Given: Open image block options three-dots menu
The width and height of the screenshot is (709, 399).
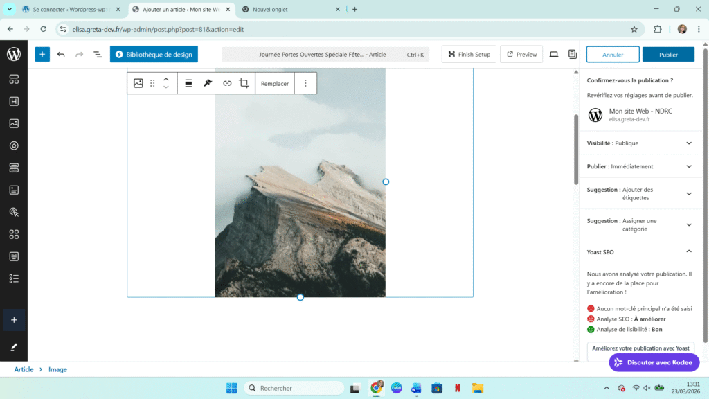Looking at the screenshot, I should [305, 83].
